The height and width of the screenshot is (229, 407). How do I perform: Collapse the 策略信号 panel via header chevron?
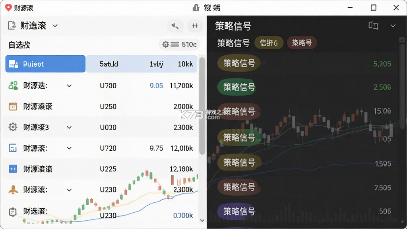tap(393, 26)
